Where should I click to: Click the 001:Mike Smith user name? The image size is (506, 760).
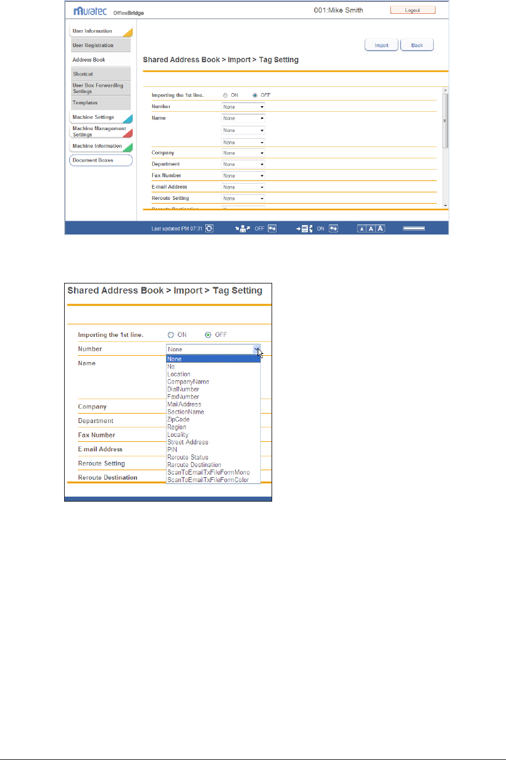click(338, 10)
